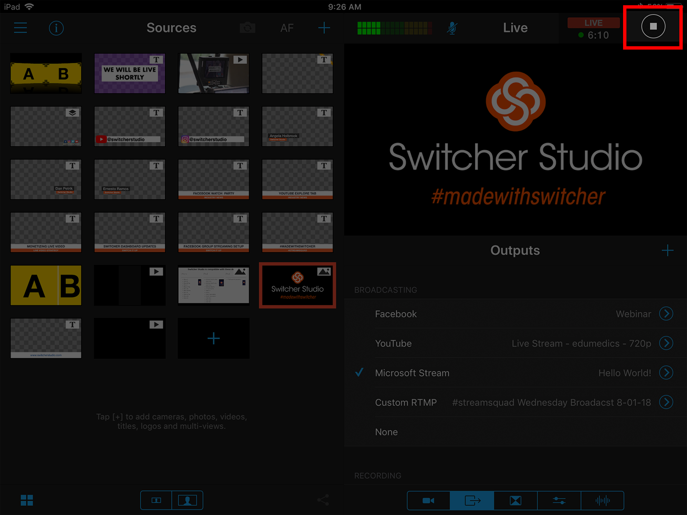Select Angela Holbrook lower-third thumbnail
This screenshot has height=515, width=687.
[298, 126]
